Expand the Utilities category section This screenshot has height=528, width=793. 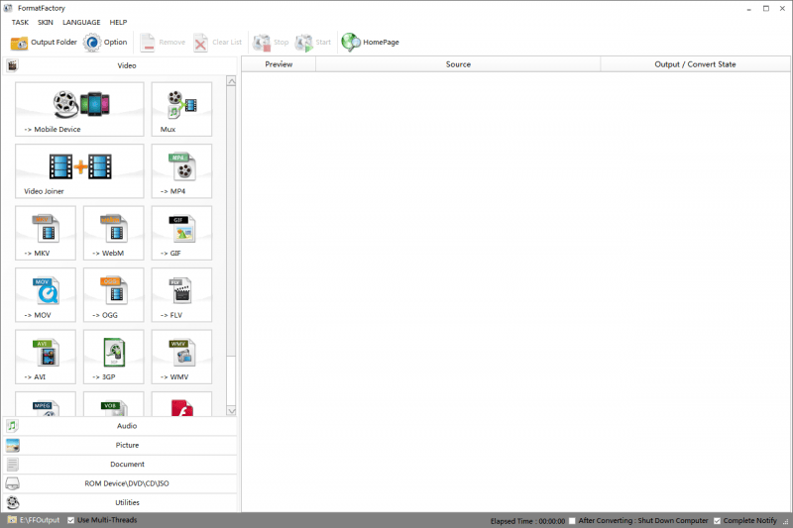point(127,502)
